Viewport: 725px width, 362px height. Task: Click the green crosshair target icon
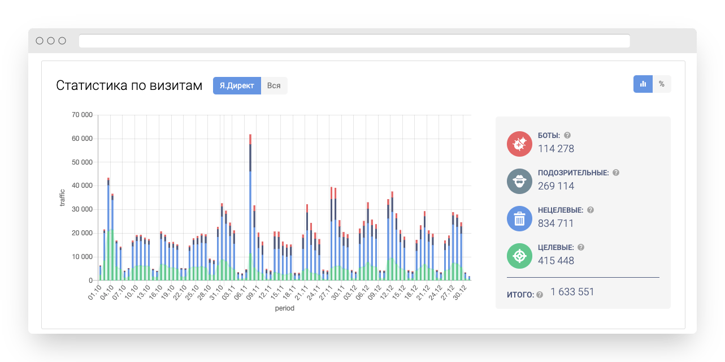[x=520, y=256]
